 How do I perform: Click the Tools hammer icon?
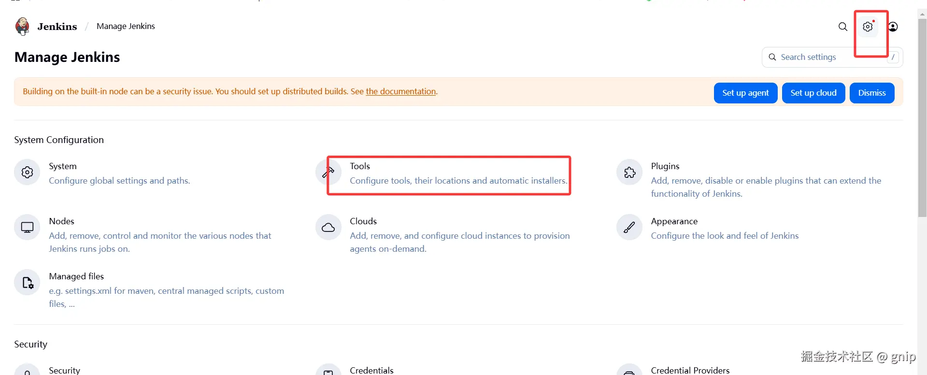click(x=328, y=172)
